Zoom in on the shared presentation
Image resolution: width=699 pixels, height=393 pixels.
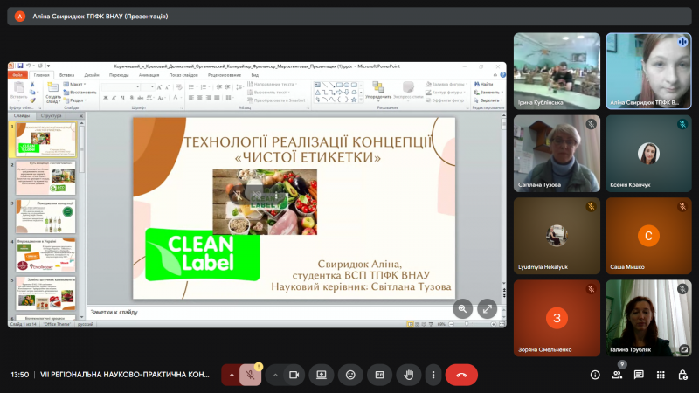pos(462,307)
